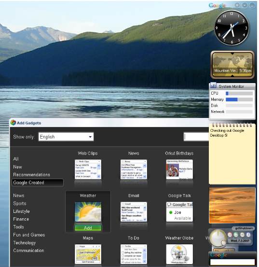Click the red round gdShutdown button
259x267 pixels.
click(x=230, y=235)
